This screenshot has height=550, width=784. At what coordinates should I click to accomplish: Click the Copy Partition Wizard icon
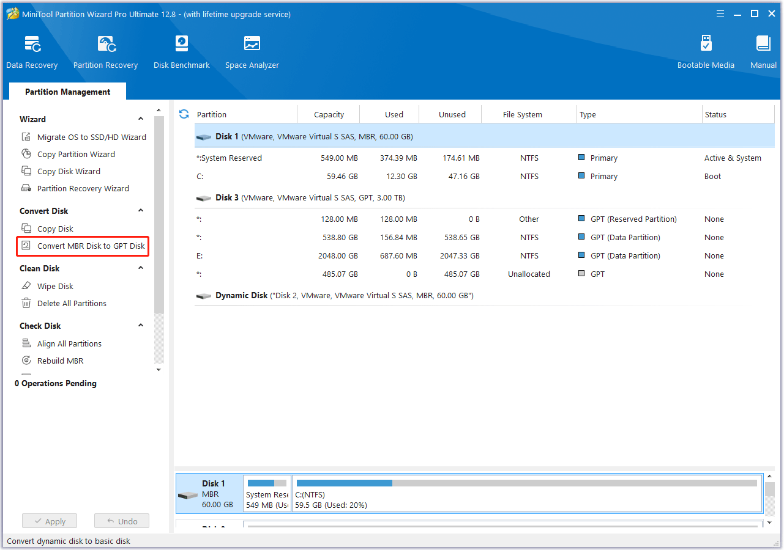(26, 154)
